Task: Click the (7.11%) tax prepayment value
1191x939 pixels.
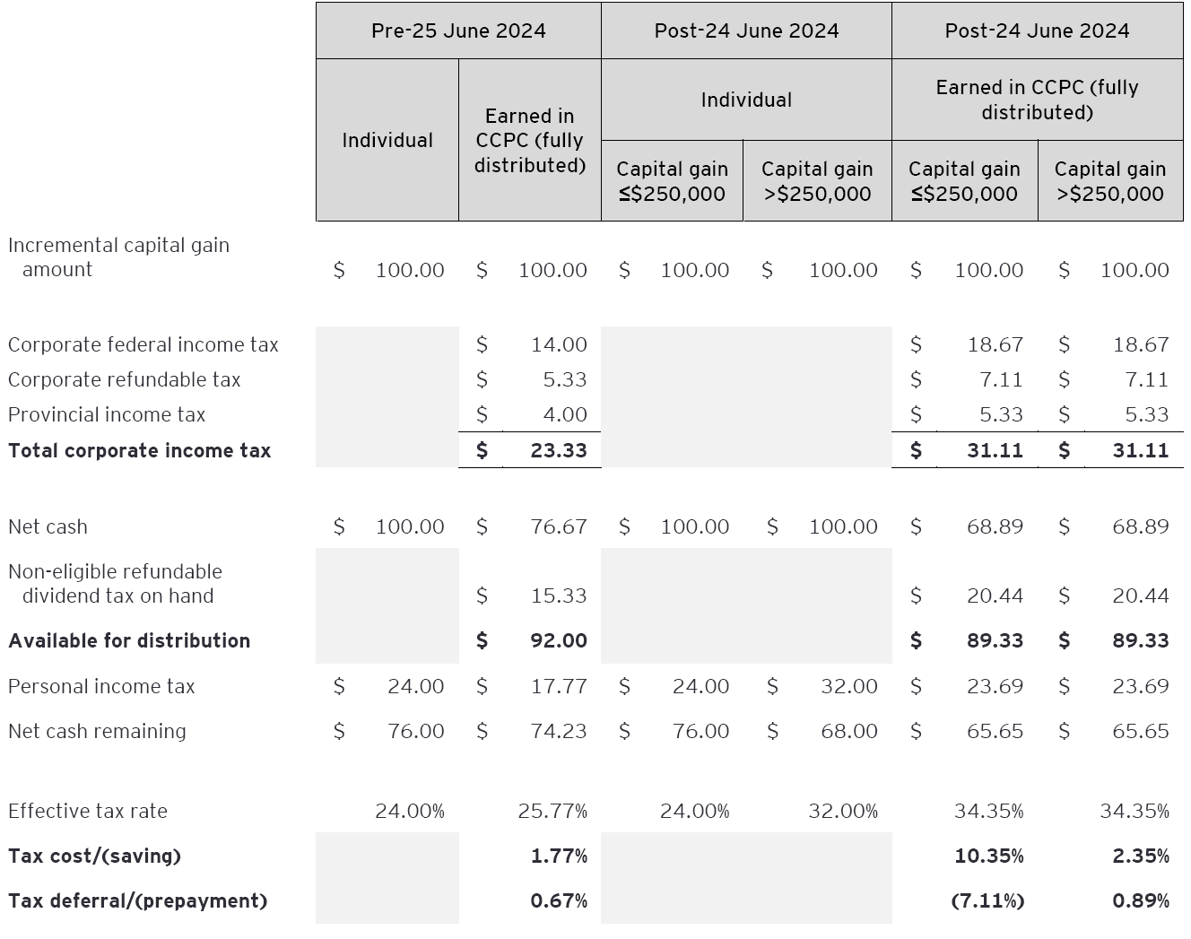Action: [987, 900]
